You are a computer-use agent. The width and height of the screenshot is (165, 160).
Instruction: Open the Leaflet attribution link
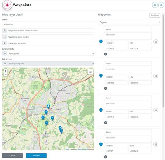point(67,150)
